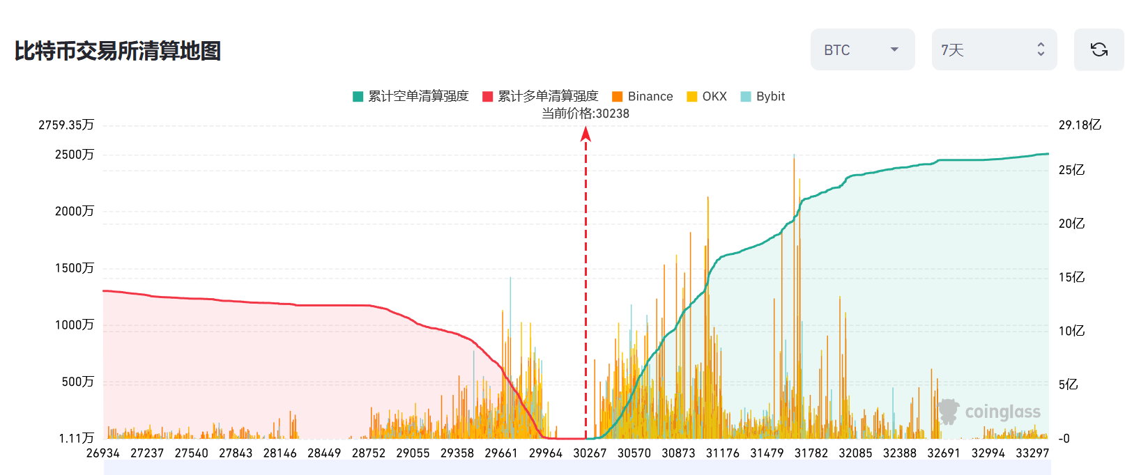Open the 7天 time range selector
Viewport: 1125px width, 475px height.
click(x=994, y=49)
